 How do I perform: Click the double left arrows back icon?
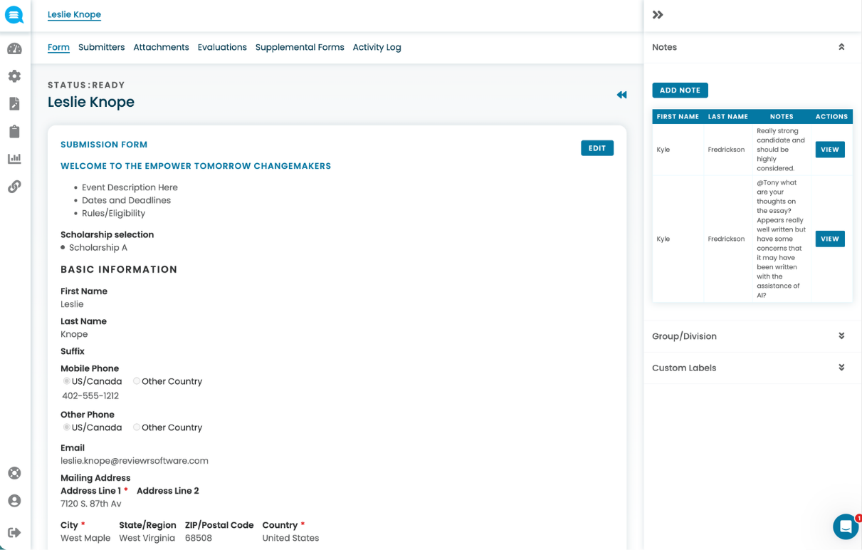tap(622, 95)
